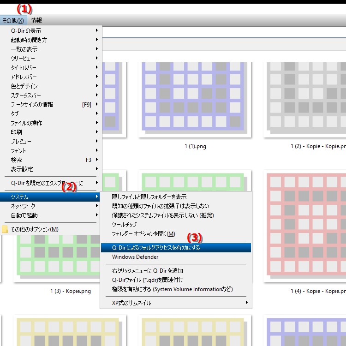Click the arrow next to システム
The height and width of the screenshot is (346, 346).
tap(97, 197)
